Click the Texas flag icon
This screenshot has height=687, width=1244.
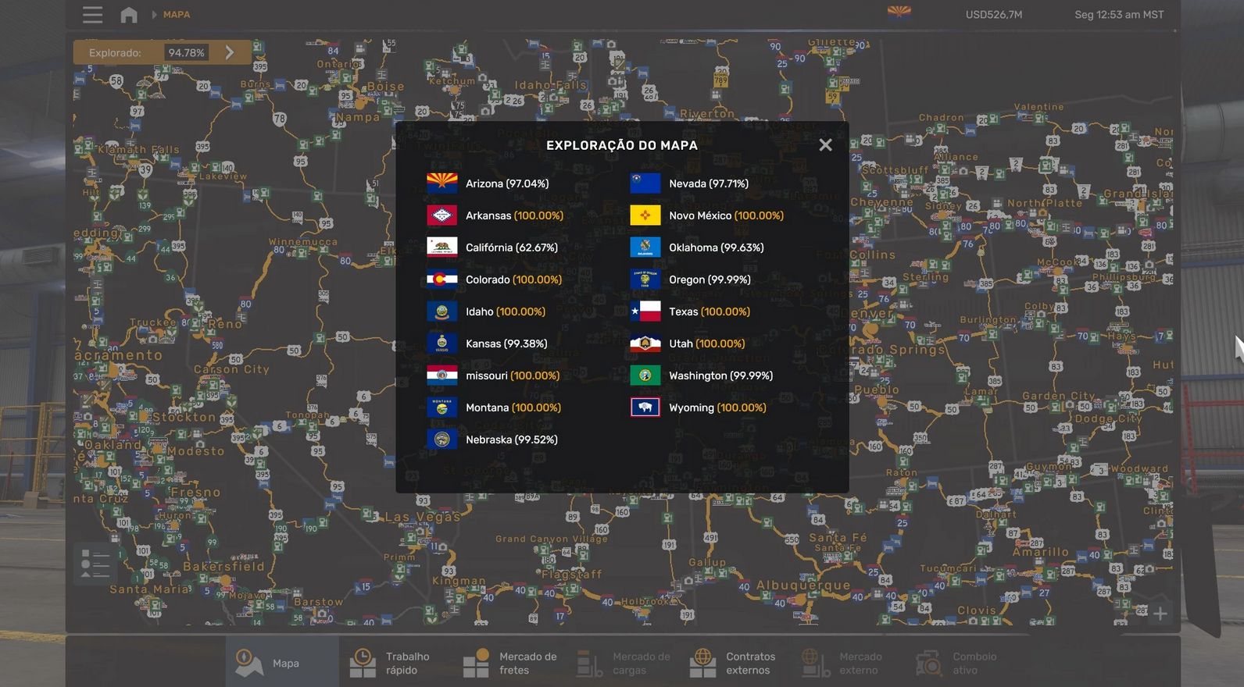pyautogui.click(x=645, y=311)
